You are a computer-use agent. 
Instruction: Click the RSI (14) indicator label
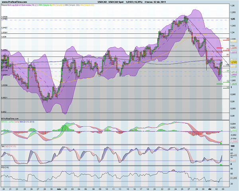5,168
